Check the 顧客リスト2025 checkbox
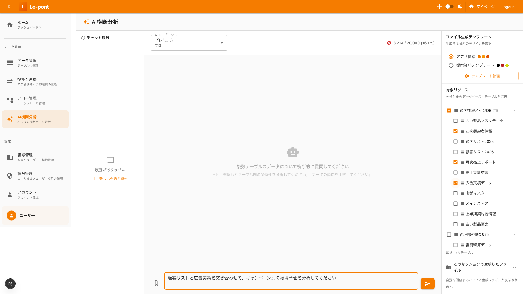Viewport: 523px width, 294px height. tap(455, 142)
